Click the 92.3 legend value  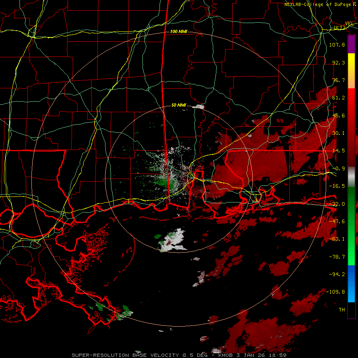point(339,62)
